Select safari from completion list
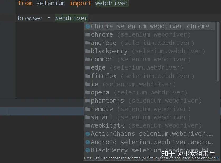 pos(102,117)
